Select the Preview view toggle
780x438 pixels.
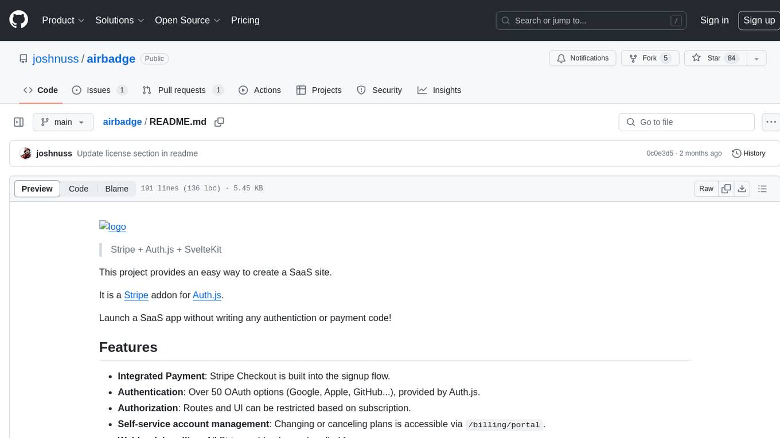point(37,189)
